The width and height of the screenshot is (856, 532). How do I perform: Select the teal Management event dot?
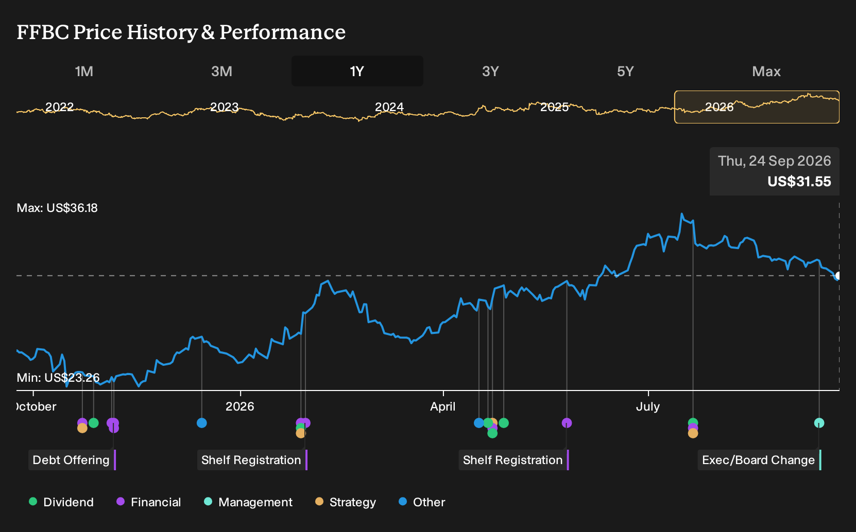click(x=819, y=423)
